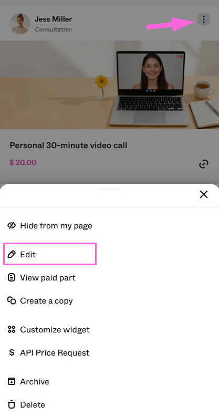The image size is (219, 417).
Task: Click the dollar sign API Price icon
Action: click(x=12, y=352)
